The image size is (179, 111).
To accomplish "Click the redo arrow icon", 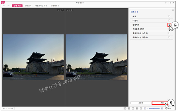I will click(x=8, y=6).
